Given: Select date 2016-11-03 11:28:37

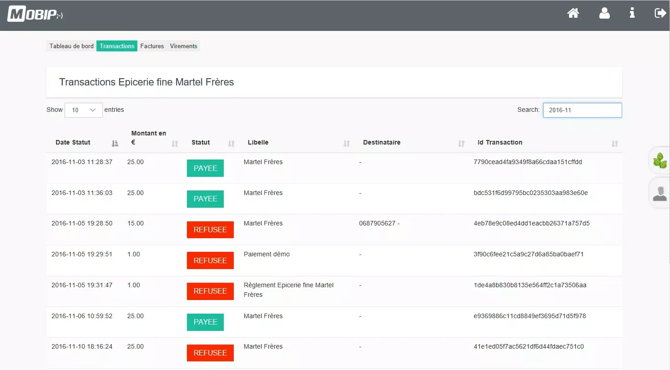Looking at the screenshot, I should (x=82, y=162).
